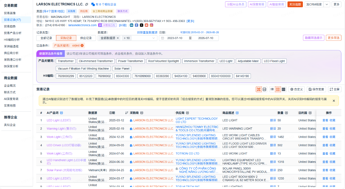Open the 加CRM线索 dropdown arrow
Screen dimensions: 345x189
point(327,4)
